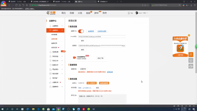Click orange video icon in companion app card
Viewport: 197px width, 111px height.
click(x=74, y=58)
